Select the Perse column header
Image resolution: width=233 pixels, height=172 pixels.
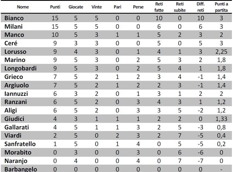pyautogui.click(x=138, y=7)
